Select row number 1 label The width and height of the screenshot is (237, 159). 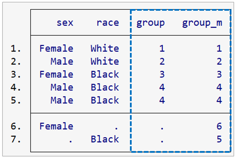click(16, 48)
